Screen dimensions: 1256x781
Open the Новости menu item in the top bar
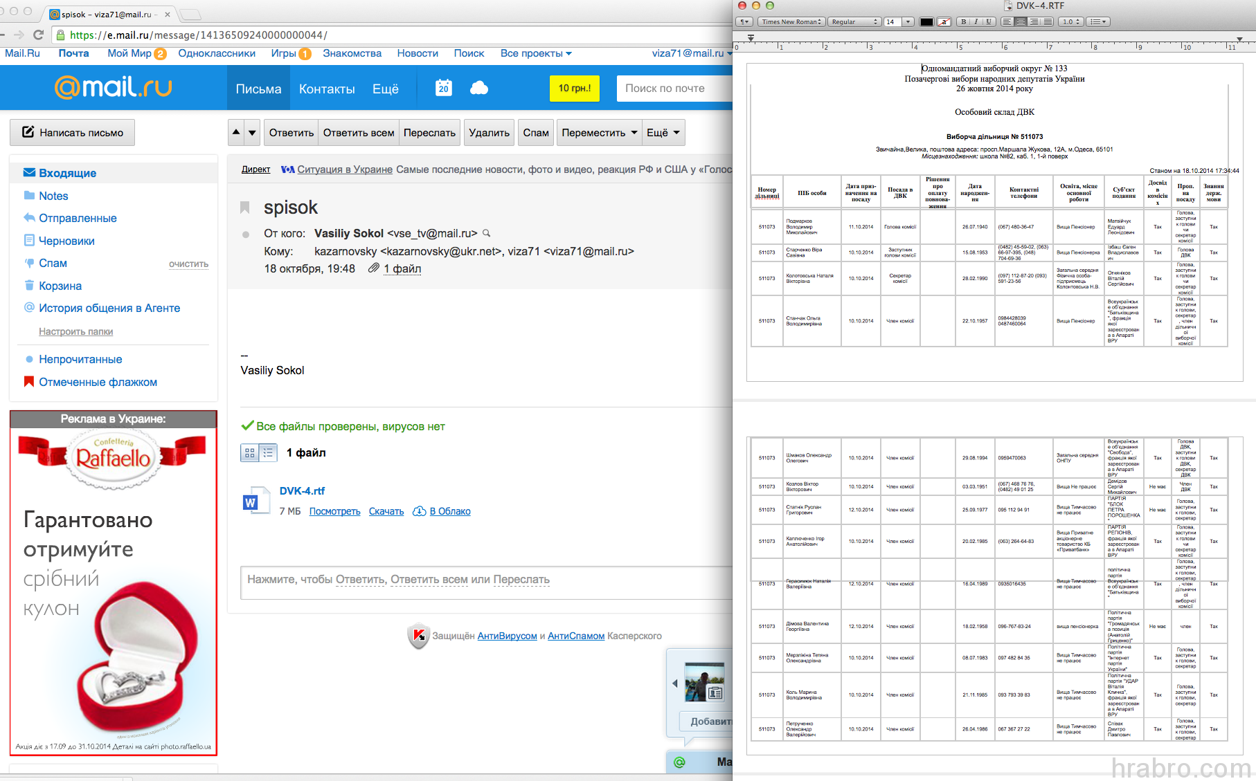click(418, 53)
